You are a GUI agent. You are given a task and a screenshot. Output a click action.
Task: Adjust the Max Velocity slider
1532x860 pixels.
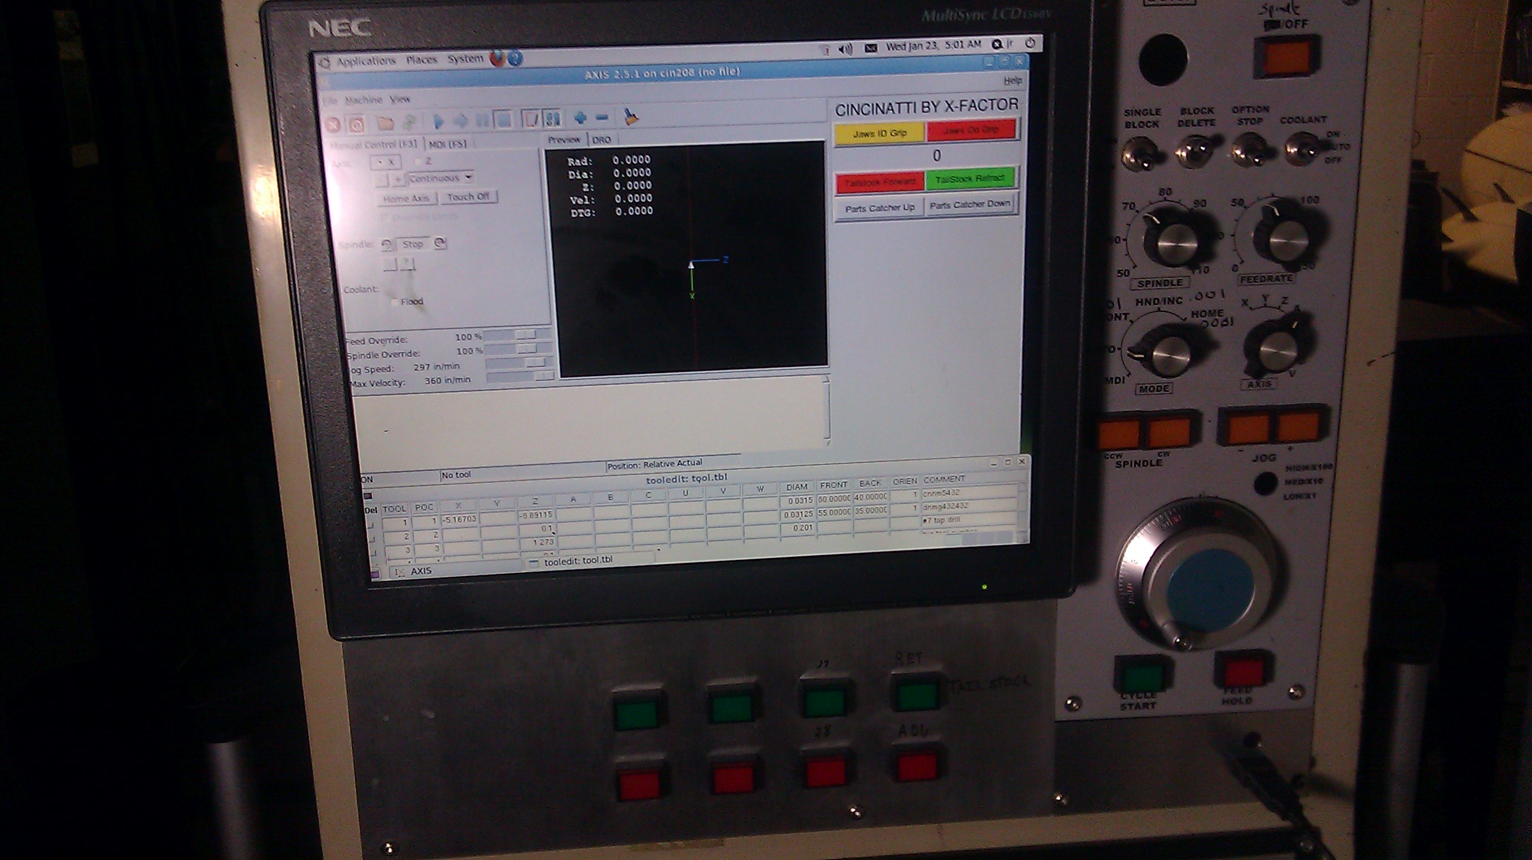(x=521, y=376)
